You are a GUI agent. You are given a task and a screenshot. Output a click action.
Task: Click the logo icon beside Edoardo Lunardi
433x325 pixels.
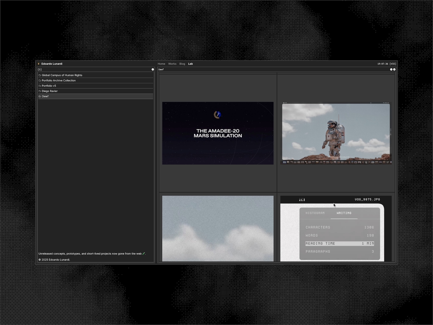point(39,64)
